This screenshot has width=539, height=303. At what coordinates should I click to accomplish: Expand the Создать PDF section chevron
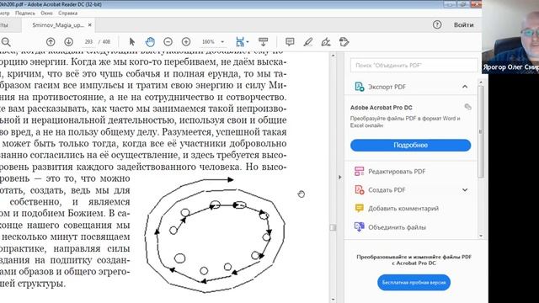click(x=465, y=189)
